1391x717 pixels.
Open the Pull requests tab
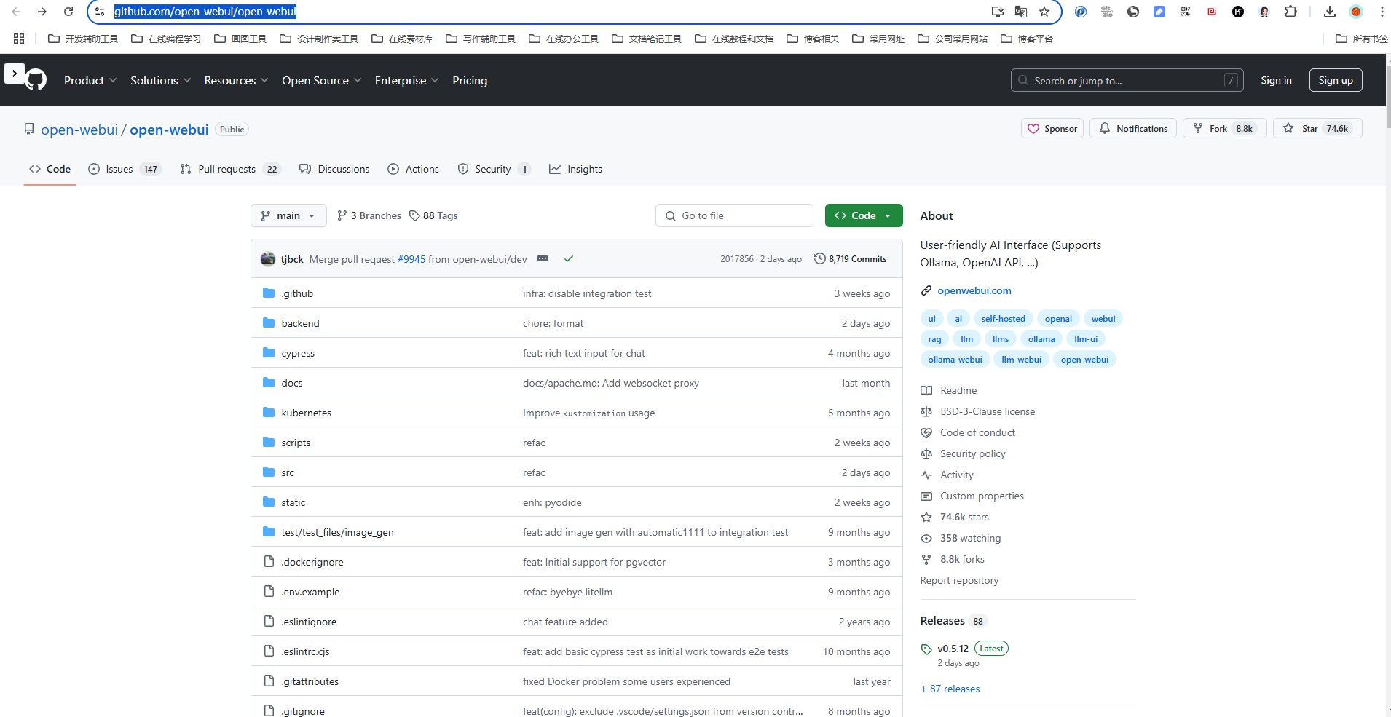coord(226,169)
